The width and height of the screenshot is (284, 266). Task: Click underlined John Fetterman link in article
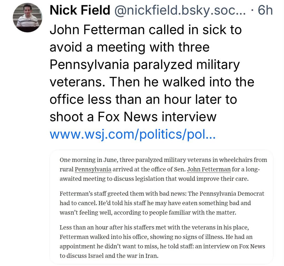tap(209, 169)
